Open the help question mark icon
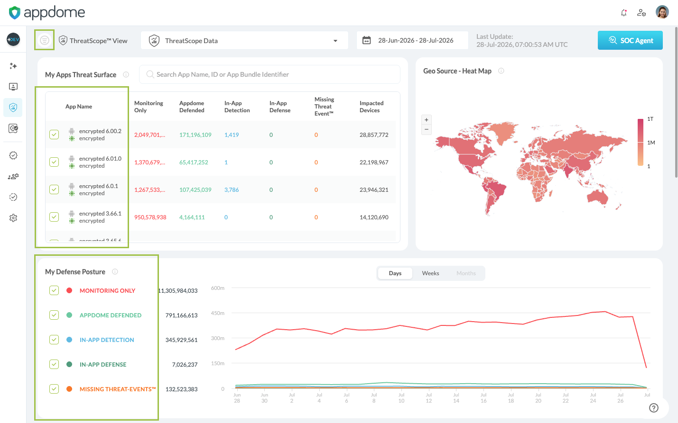Screen dimensions: 678x423 click(654, 408)
